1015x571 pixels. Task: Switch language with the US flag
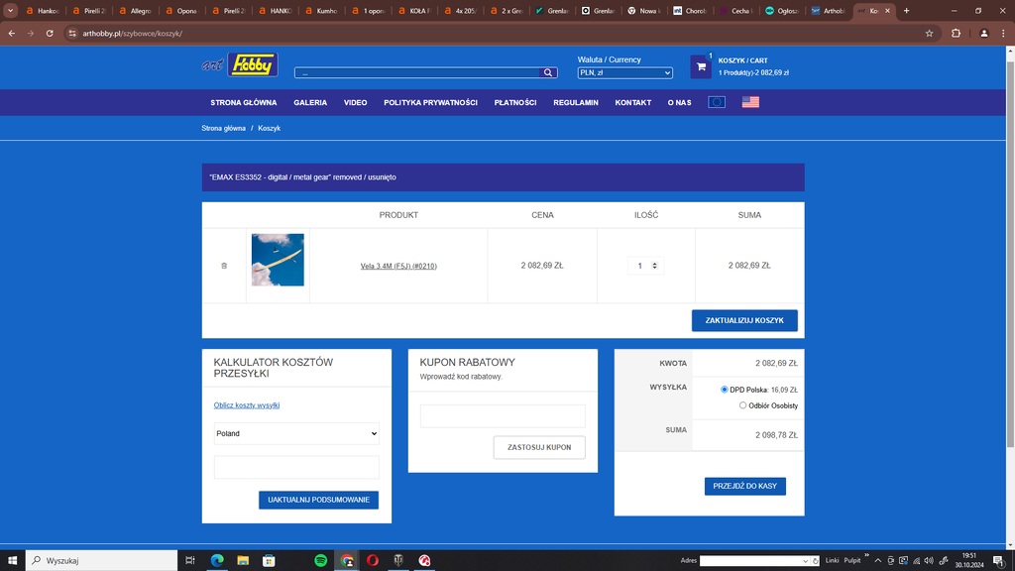tap(750, 102)
